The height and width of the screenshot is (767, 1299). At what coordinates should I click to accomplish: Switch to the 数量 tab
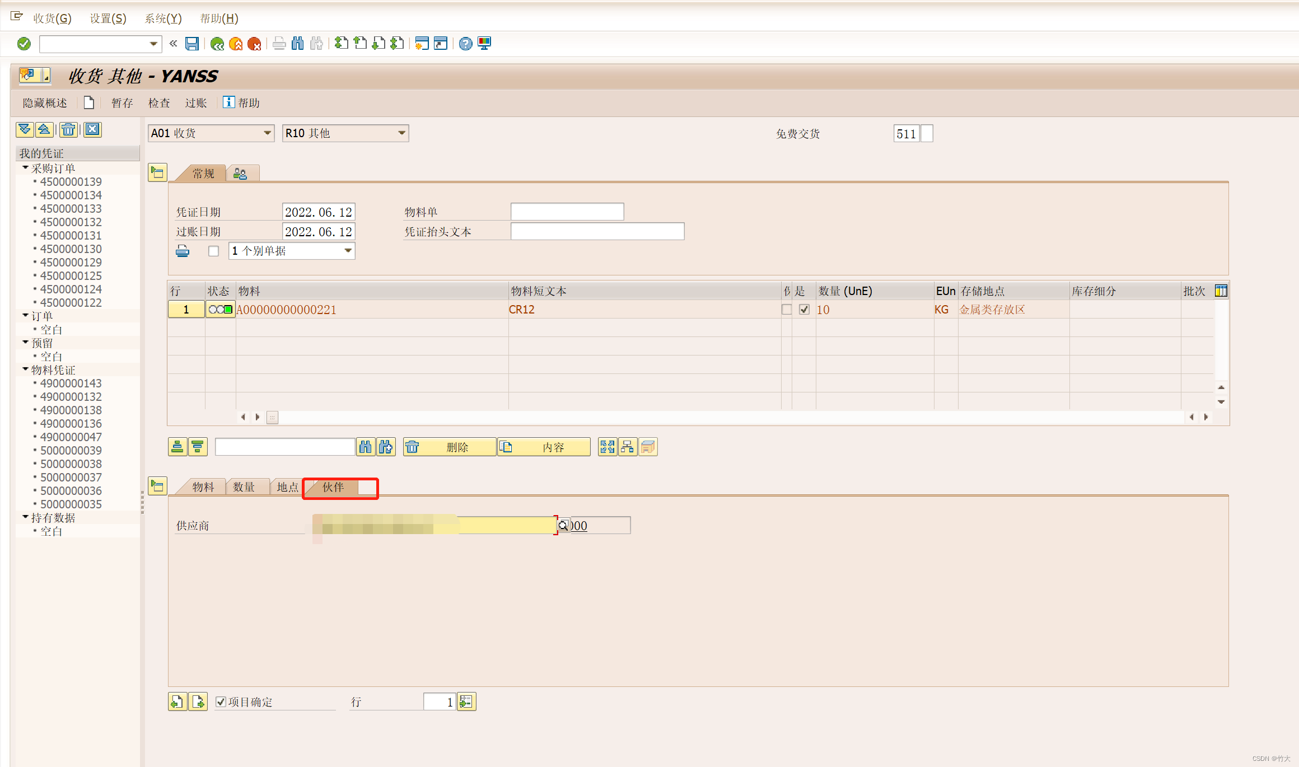click(x=244, y=487)
